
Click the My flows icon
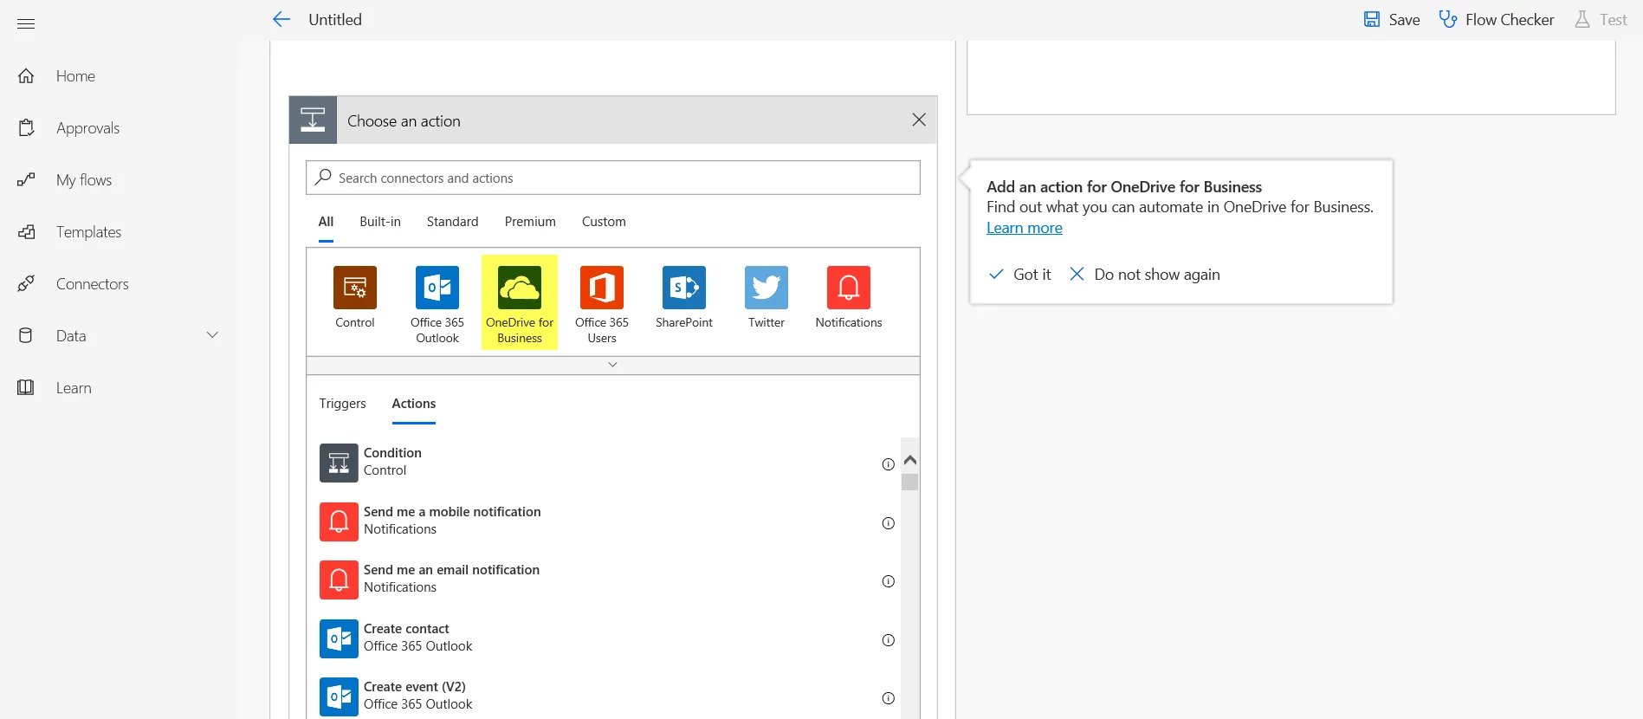[26, 180]
